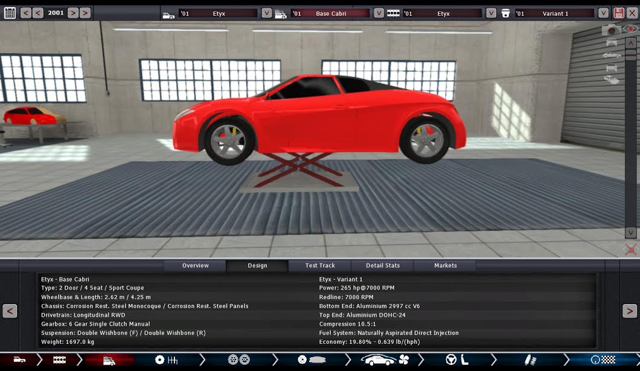Click the 'Drivetrain: Longitudinal RWD' line
The image size is (640, 371).
pos(83,315)
